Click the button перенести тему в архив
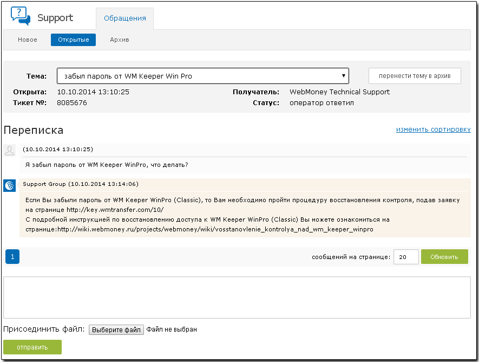 tap(415, 76)
